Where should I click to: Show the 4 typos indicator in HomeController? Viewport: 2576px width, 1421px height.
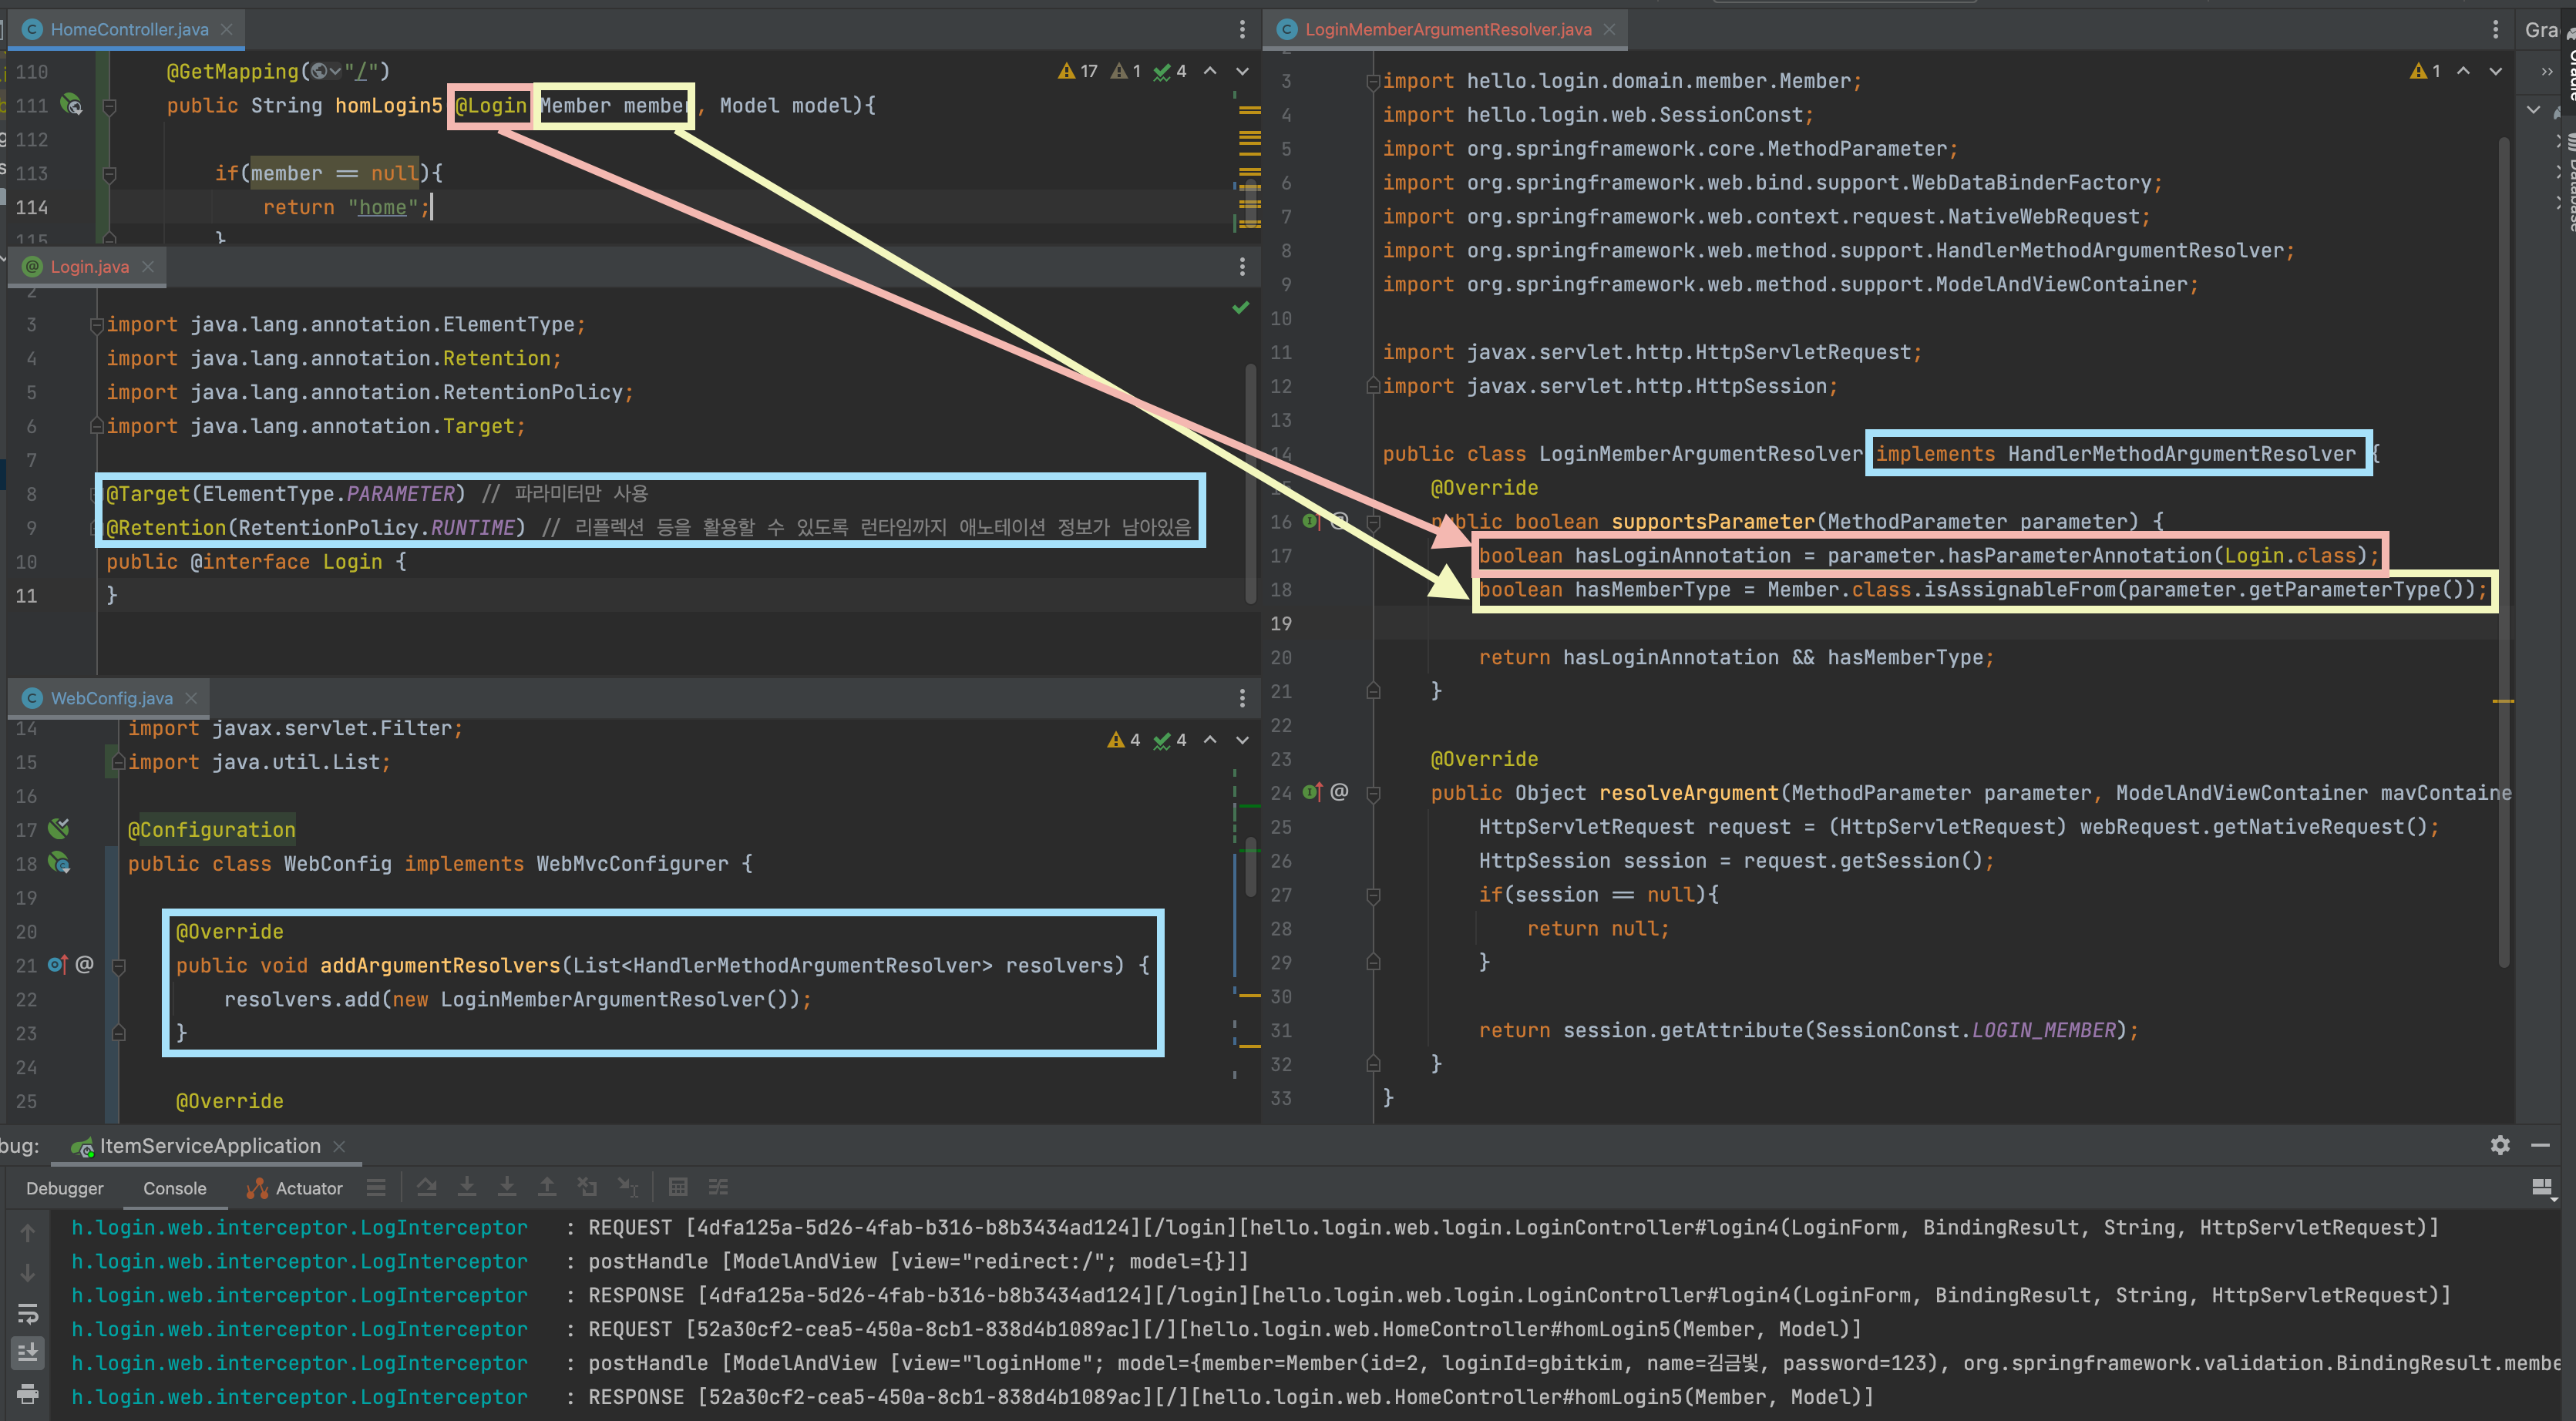(x=1170, y=72)
